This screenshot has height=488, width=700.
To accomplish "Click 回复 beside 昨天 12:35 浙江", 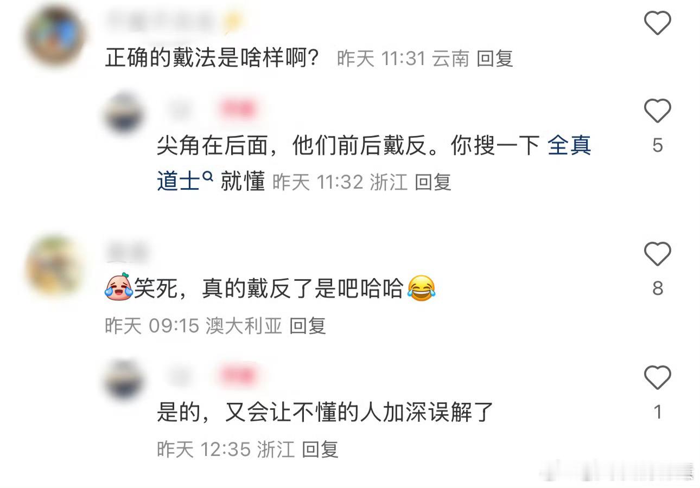I will pos(320,449).
